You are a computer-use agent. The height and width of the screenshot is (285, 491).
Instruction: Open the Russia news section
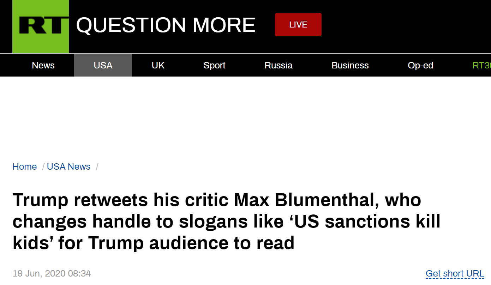(279, 65)
